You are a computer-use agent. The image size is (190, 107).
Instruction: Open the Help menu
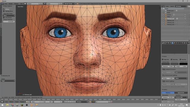pyautogui.click(x=21, y=4)
